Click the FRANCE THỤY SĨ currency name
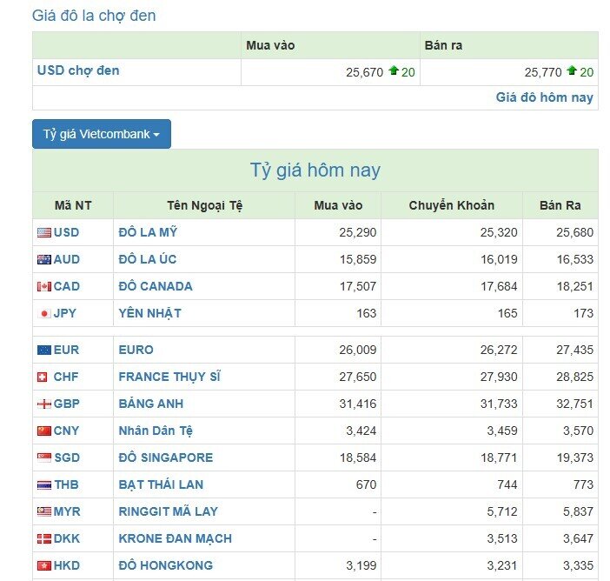Viewport: 610px width, 581px height. 169,377
